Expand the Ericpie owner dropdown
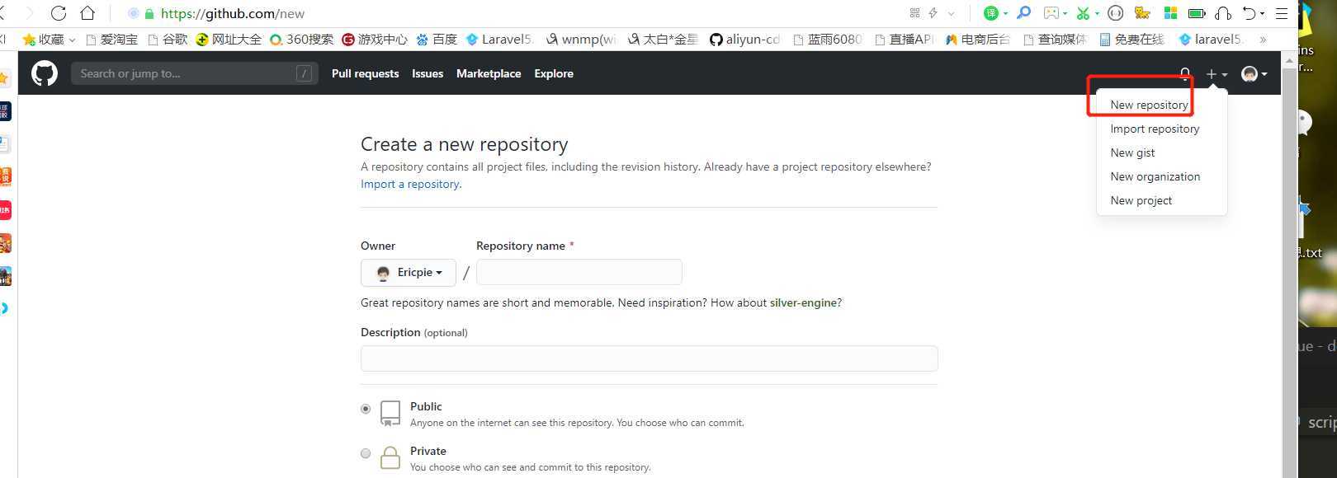This screenshot has height=478, width=1337. tap(409, 273)
